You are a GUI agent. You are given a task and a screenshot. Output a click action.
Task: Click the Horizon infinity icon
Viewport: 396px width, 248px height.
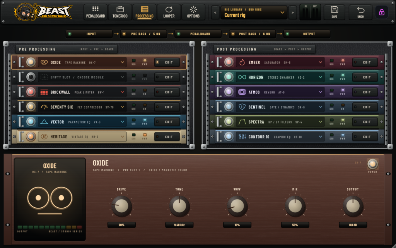[242, 77]
